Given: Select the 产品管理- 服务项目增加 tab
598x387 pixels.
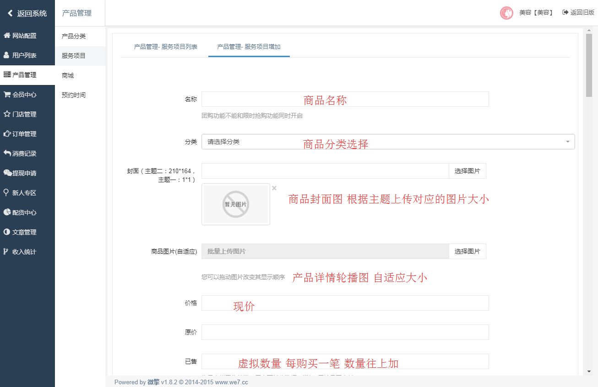Looking at the screenshot, I should 249,47.
